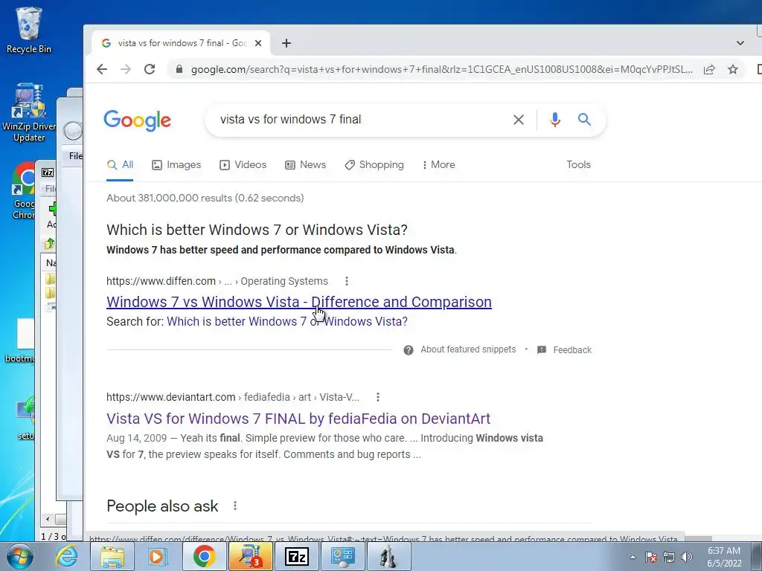Open the three-dot menu beside the diffen.com result
The width and height of the screenshot is (762, 571).
(x=347, y=281)
